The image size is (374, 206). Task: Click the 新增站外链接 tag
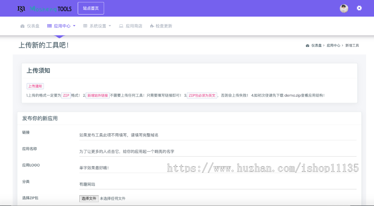point(98,96)
